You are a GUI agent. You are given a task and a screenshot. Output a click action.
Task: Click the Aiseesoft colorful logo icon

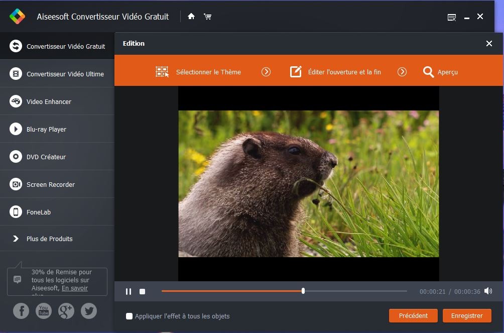(17, 17)
